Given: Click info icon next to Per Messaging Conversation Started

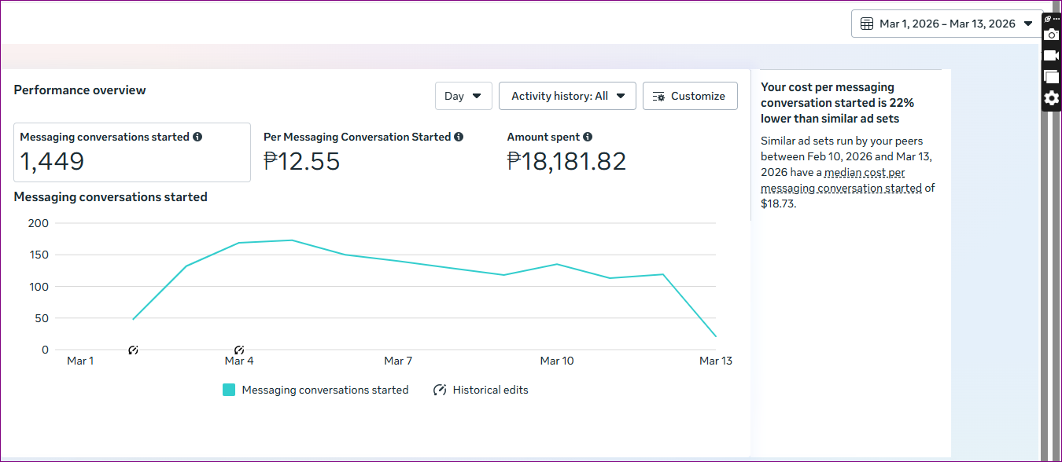Looking at the screenshot, I should (459, 137).
